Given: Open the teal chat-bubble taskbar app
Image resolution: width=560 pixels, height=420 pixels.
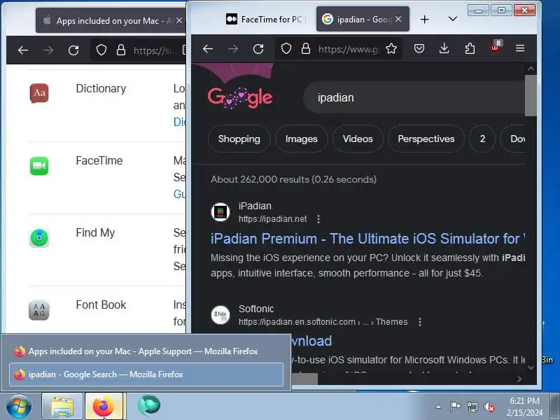Looking at the screenshot, I should coord(149,406).
